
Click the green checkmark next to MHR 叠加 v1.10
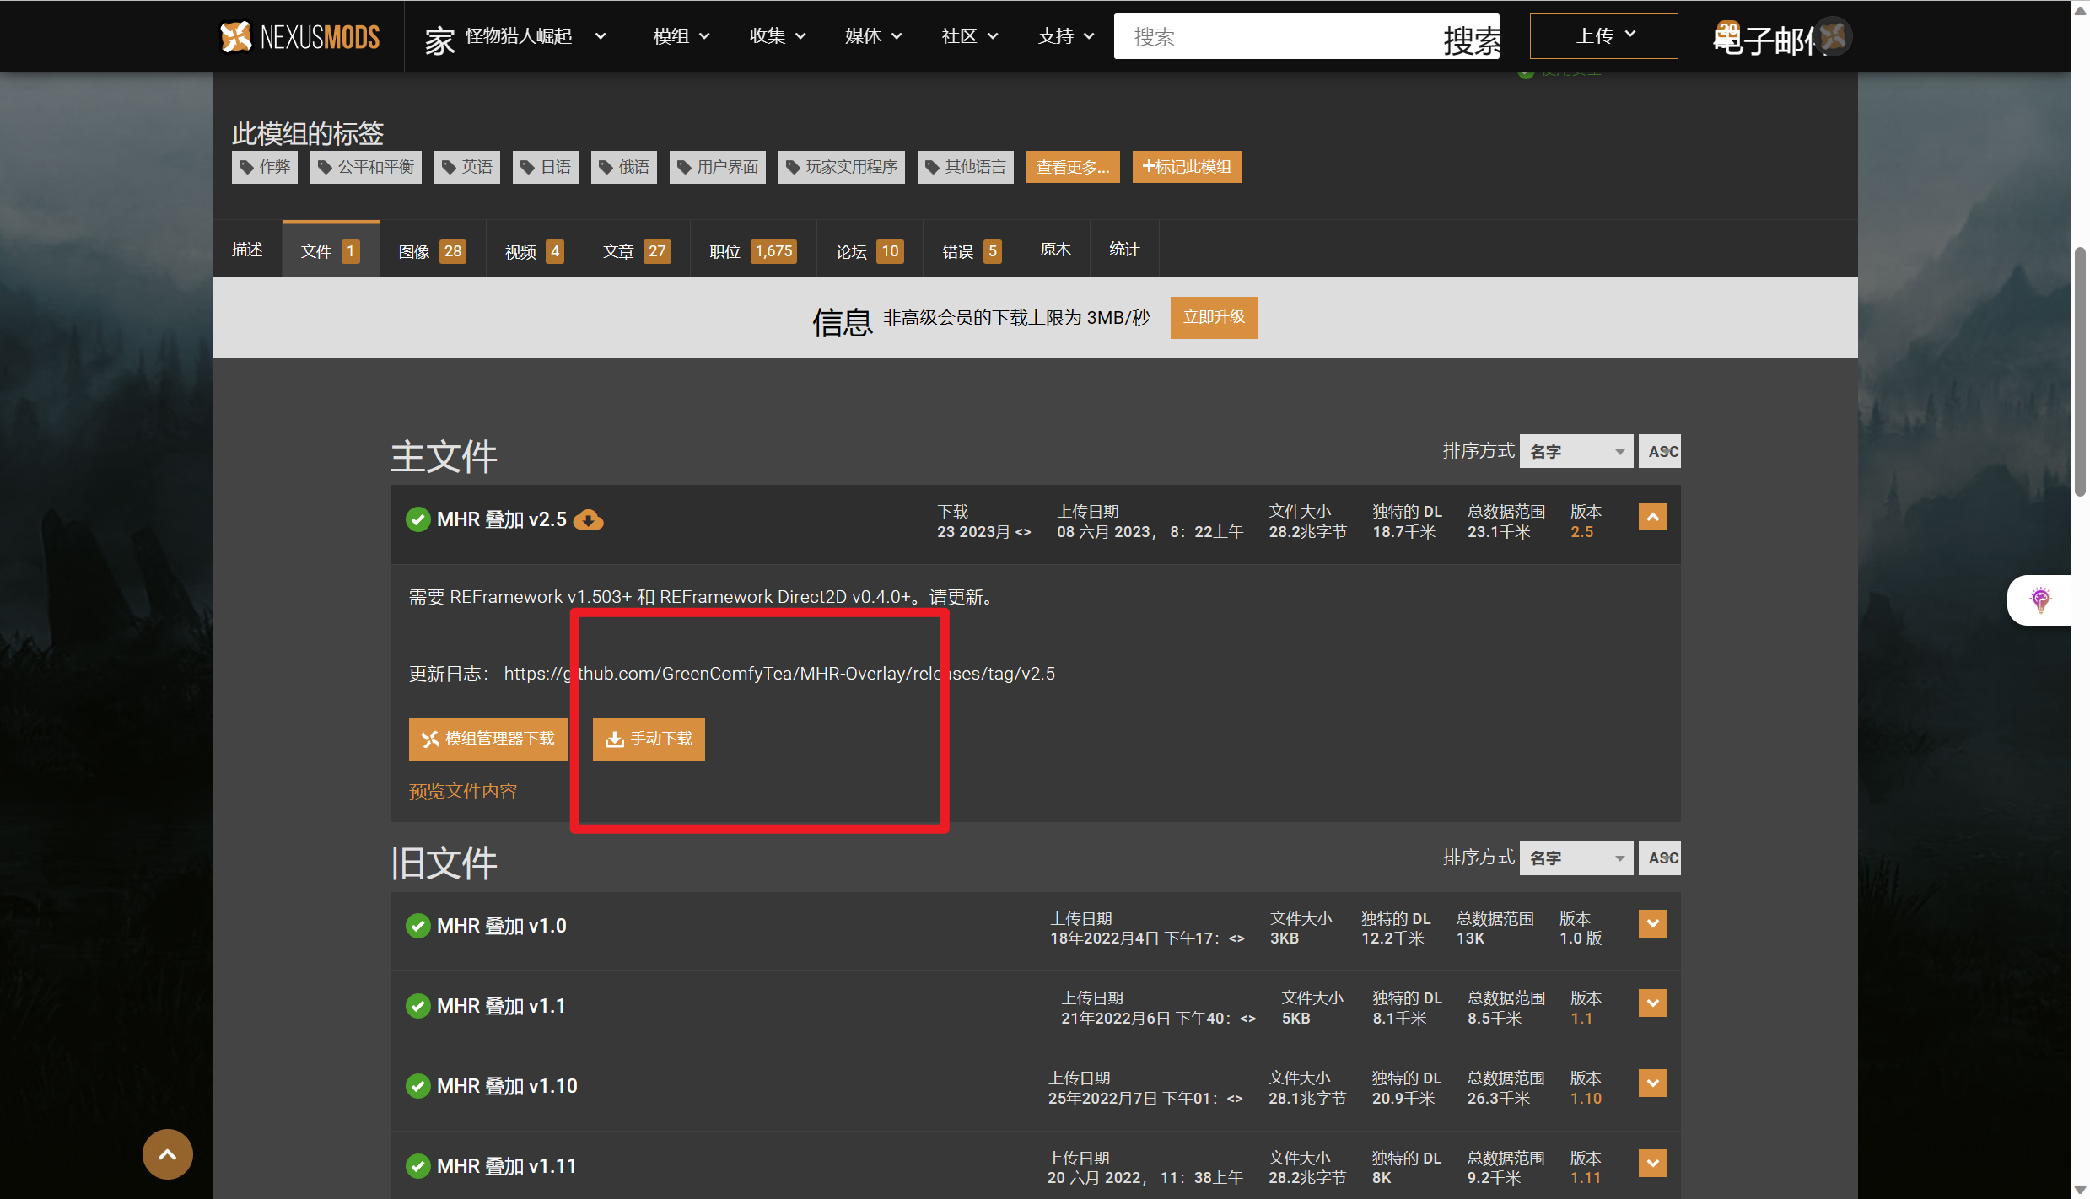[x=417, y=1086]
